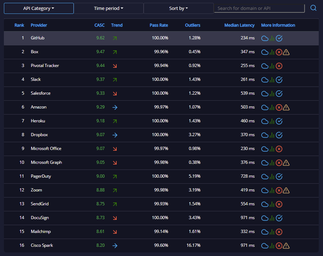
Task: Click the downward trend arrow for Pivotal Tracker
Action: coord(115,66)
